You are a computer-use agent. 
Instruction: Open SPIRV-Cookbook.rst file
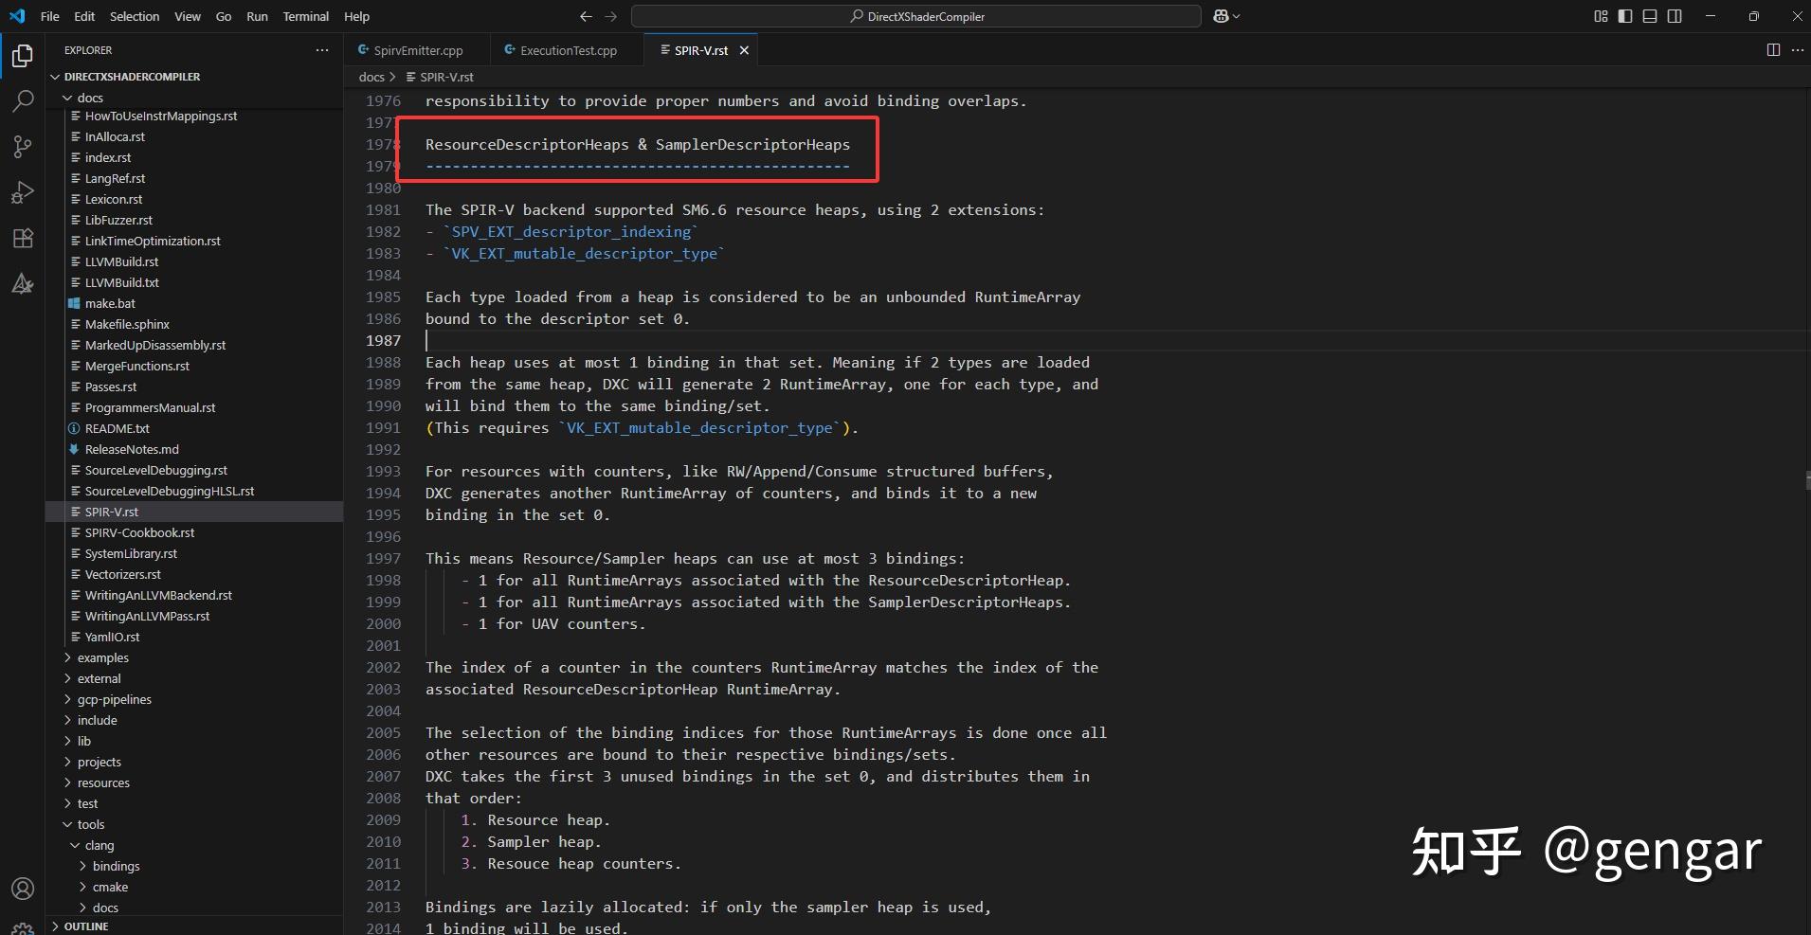[x=194, y=532]
